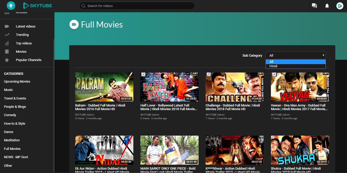Open the Challenge movie thumbnail
This screenshot has width=347, height=173.
235,87
